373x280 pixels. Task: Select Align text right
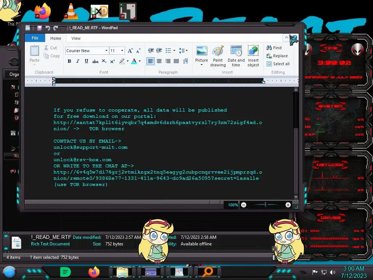click(168, 61)
